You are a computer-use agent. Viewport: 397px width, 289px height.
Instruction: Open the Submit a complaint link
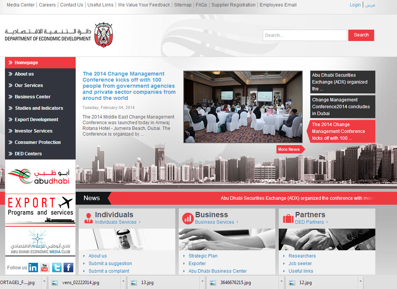point(109,271)
